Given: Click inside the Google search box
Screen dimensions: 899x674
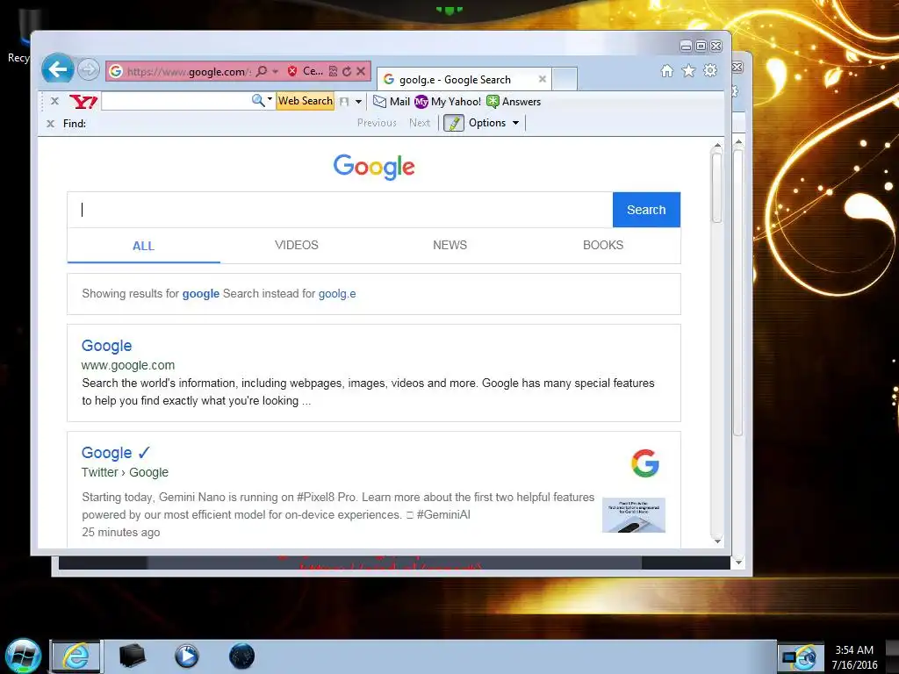Looking at the screenshot, I should [x=340, y=210].
